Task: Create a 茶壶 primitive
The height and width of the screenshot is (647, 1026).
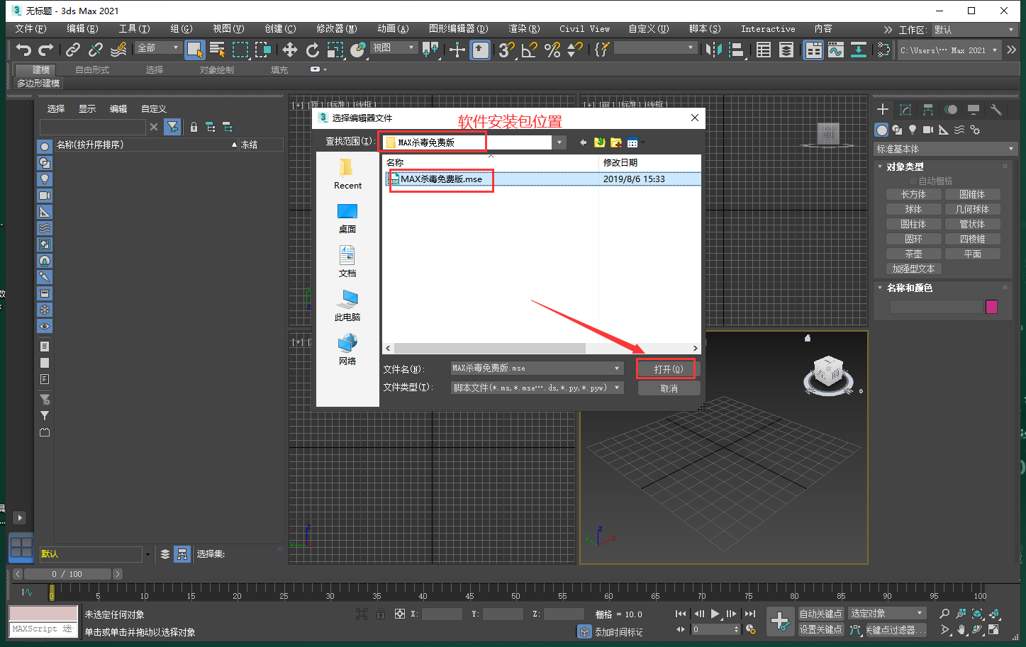Action: point(913,254)
